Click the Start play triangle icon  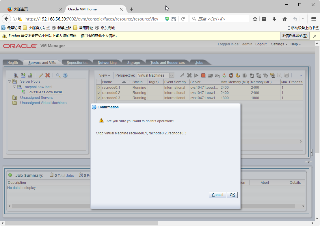click(196, 75)
